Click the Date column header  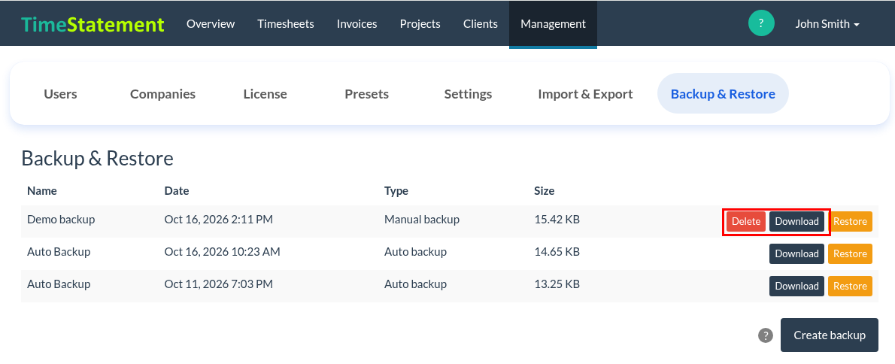[177, 190]
